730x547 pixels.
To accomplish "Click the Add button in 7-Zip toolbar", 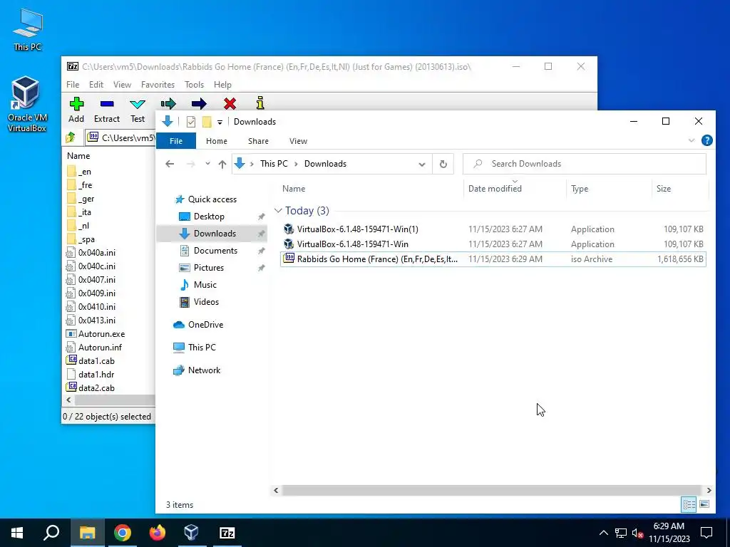I will [x=76, y=110].
